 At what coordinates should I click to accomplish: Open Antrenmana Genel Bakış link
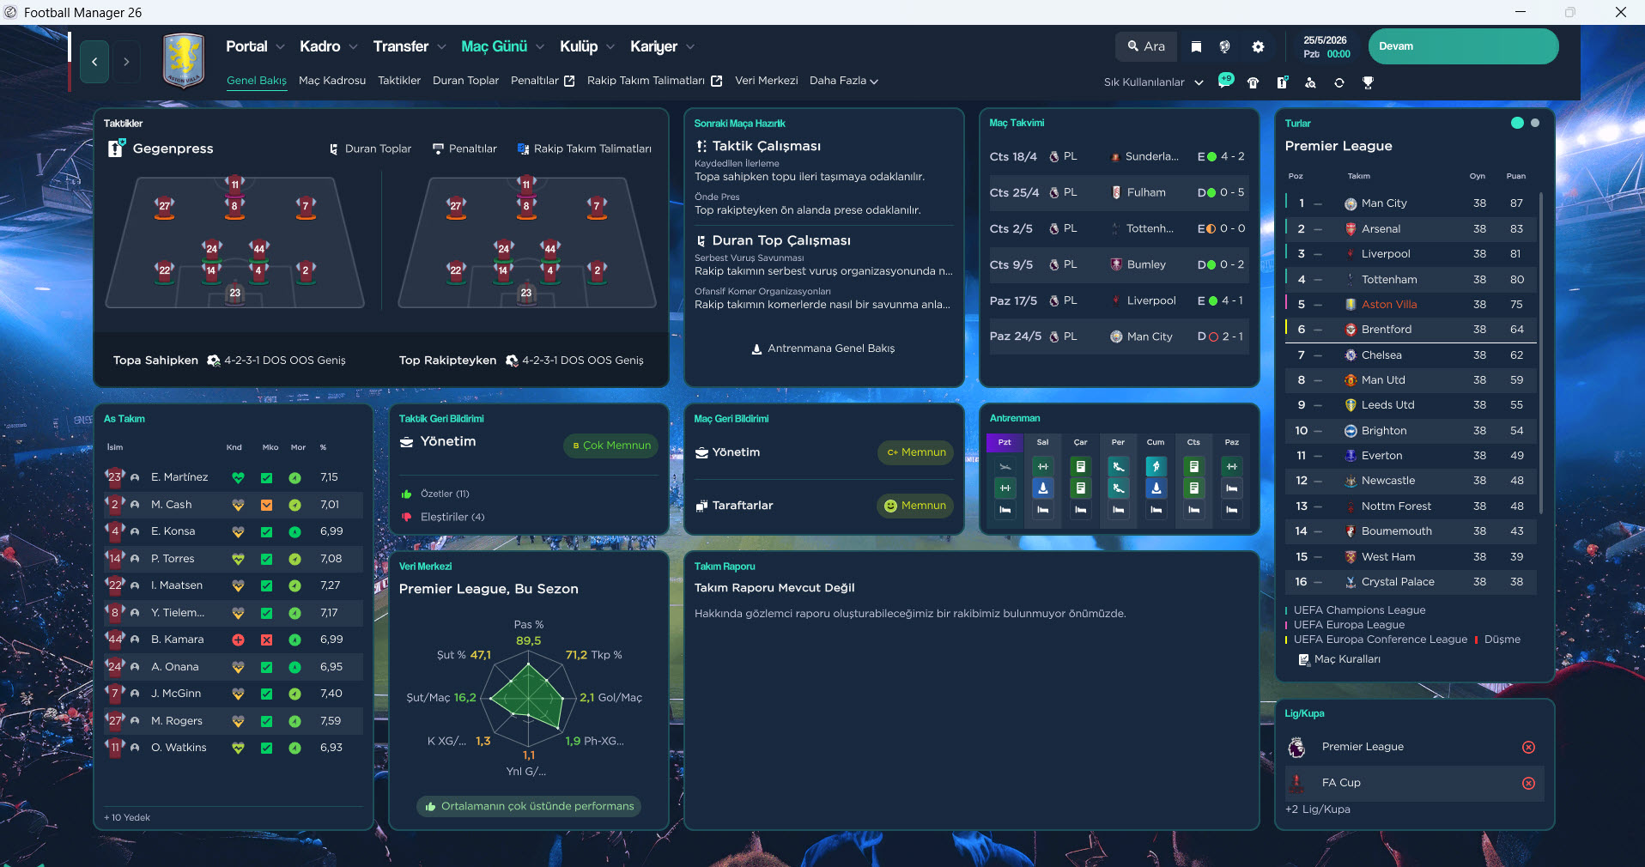point(822,349)
